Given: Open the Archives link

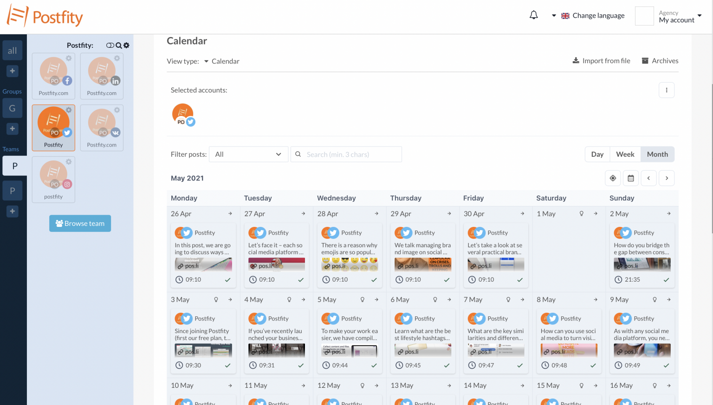Looking at the screenshot, I should click(660, 61).
